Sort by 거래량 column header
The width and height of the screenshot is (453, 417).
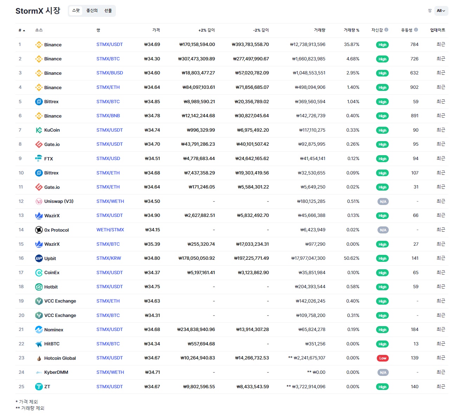pyautogui.click(x=320, y=30)
